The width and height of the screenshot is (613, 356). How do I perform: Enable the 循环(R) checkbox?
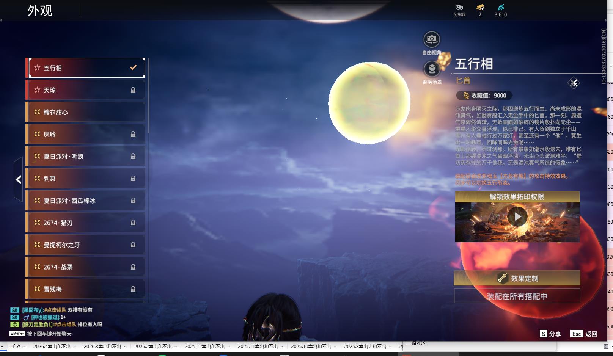point(409,342)
